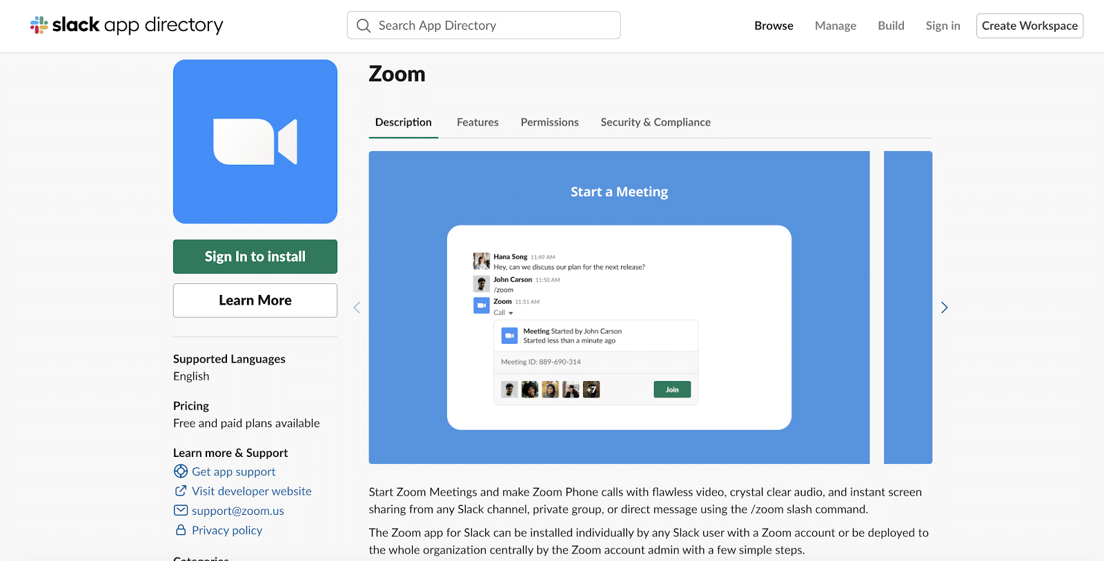Click the search magnifier icon
This screenshot has width=1104, height=561.
point(364,25)
